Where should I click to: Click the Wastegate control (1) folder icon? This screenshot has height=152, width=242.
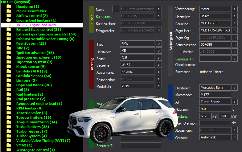pos(9,150)
